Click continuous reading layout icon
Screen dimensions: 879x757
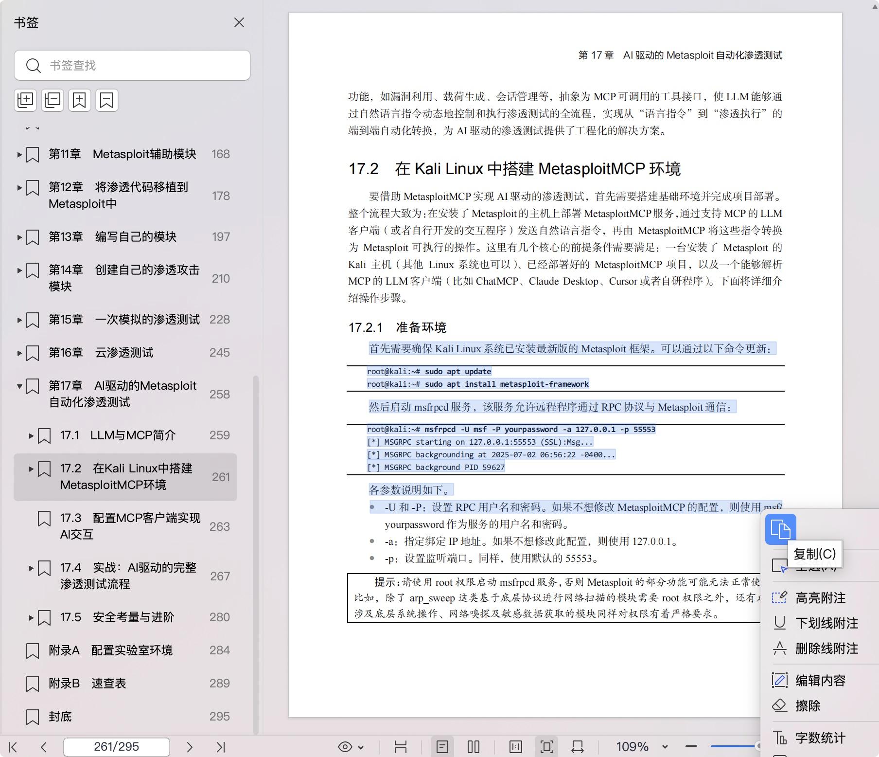click(401, 747)
